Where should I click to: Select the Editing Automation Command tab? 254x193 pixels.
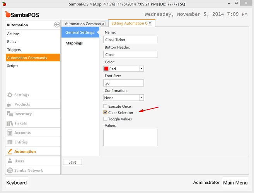point(130,23)
